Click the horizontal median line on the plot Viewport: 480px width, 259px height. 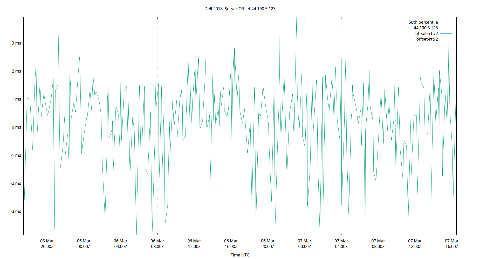tap(234, 111)
